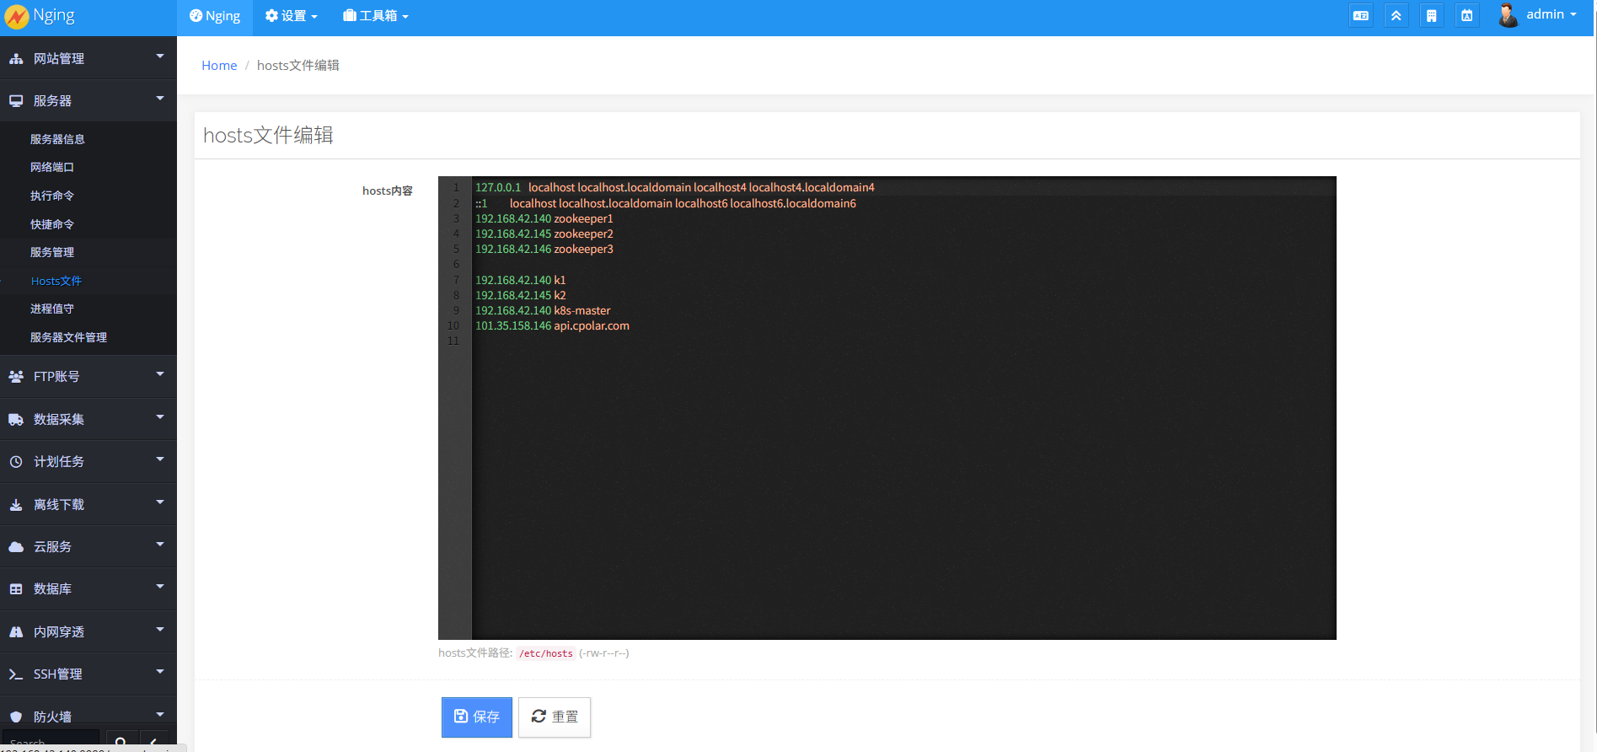Click the Nging logo icon
1597x752 pixels.
16,17
